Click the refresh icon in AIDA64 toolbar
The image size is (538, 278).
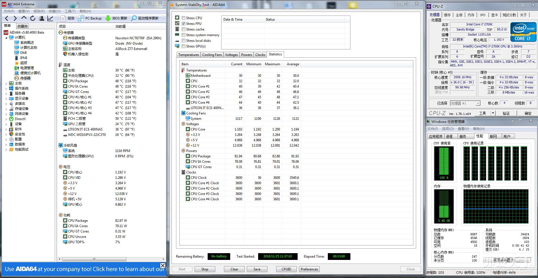[33, 18]
